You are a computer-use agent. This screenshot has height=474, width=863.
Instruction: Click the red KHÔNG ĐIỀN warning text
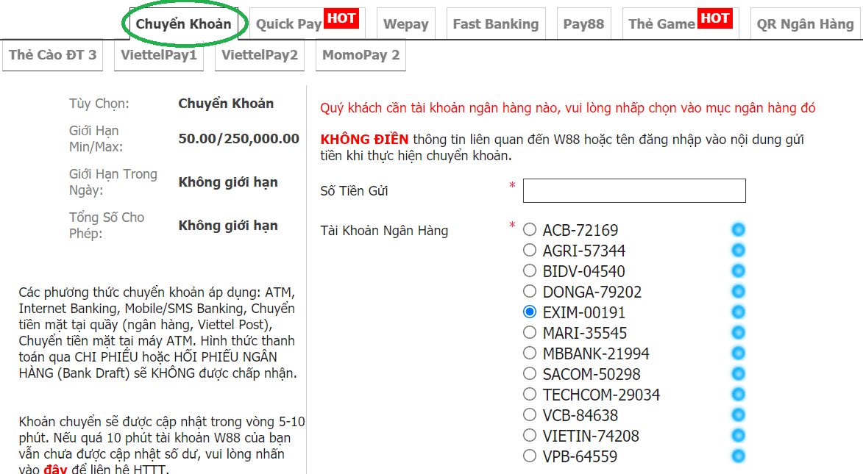[x=364, y=139]
